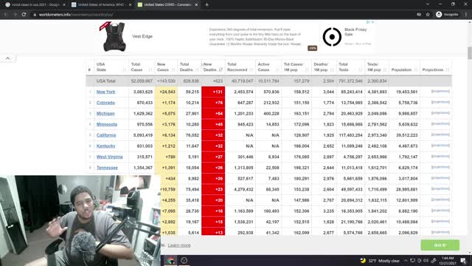
Task: Open a new tab with the plus button
Action: 206,4
